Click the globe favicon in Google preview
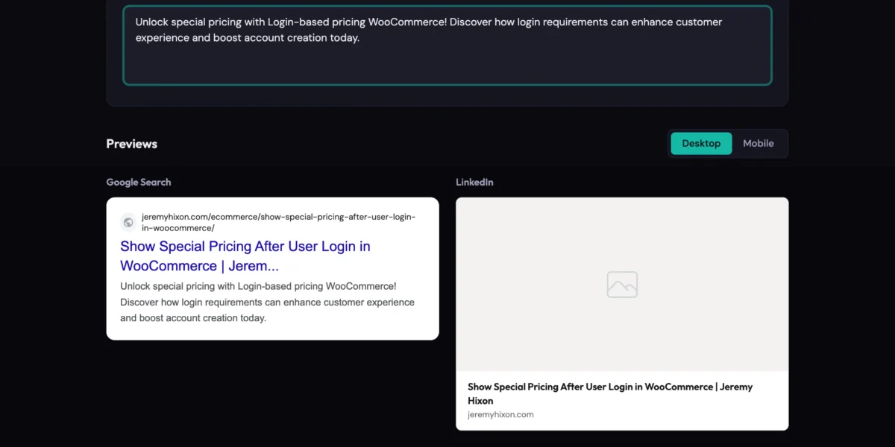Image resolution: width=895 pixels, height=447 pixels. click(x=128, y=222)
